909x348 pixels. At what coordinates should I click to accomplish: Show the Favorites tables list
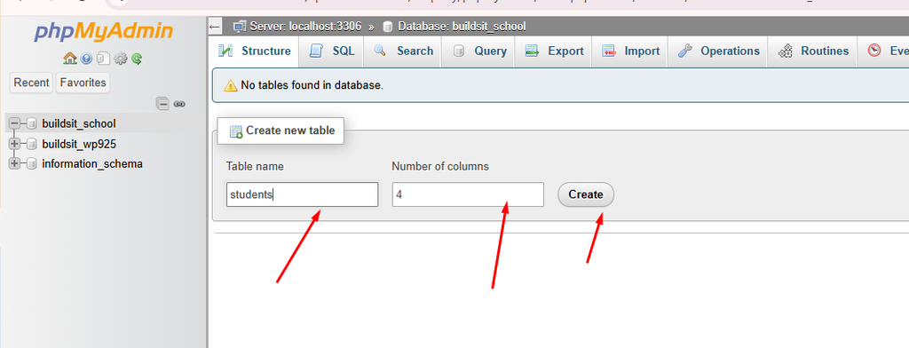click(x=83, y=83)
